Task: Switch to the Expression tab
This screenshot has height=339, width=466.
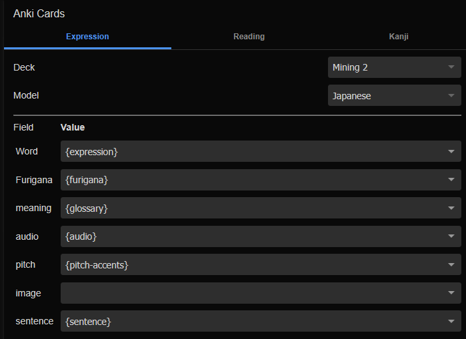Action: pyautogui.click(x=87, y=37)
